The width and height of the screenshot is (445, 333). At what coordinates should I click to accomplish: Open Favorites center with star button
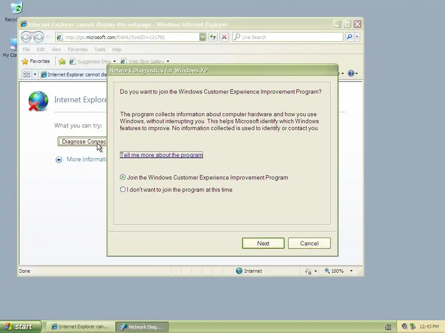click(36, 61)
